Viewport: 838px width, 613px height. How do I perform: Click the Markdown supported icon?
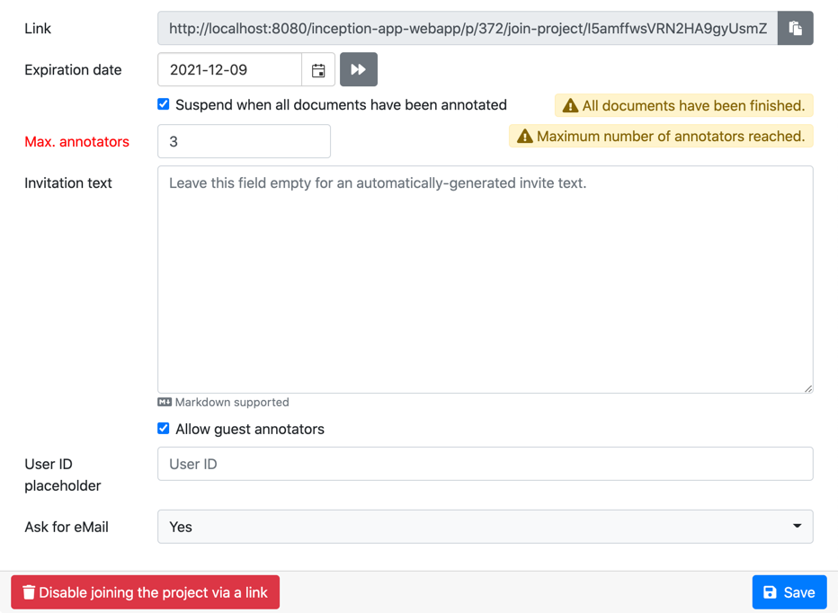(x=165, y=403)
